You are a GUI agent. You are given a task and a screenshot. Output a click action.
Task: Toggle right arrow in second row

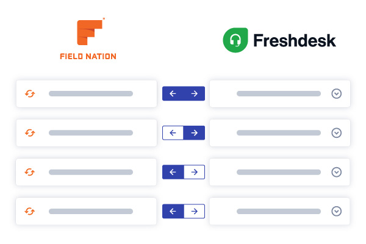(194, 132)
